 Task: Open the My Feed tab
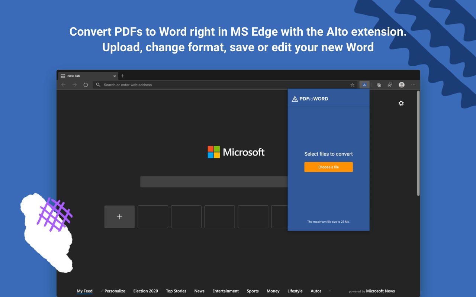coord(84,291)
